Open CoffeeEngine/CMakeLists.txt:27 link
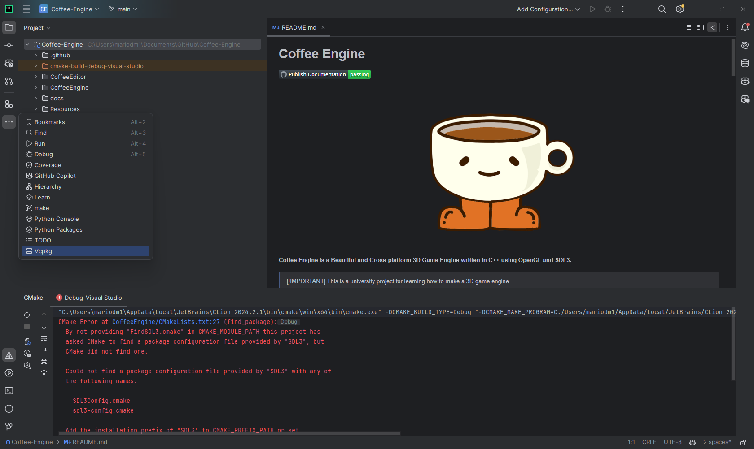Viewport: 754px width, 449px height. point(166,322)
